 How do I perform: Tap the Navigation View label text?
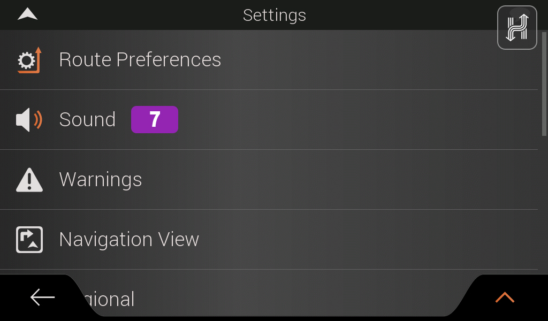(x=129, y=240)
